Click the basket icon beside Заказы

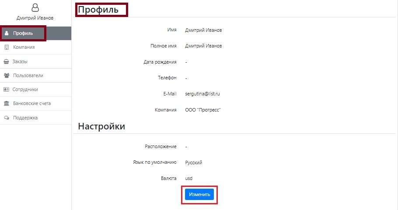[x=6, y=61]
